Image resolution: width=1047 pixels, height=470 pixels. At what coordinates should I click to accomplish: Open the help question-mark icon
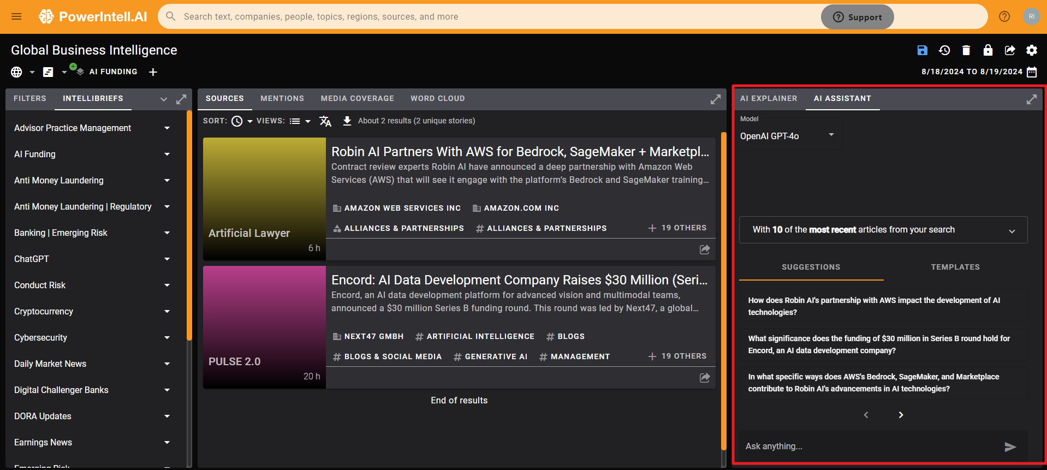(1004, 16)
